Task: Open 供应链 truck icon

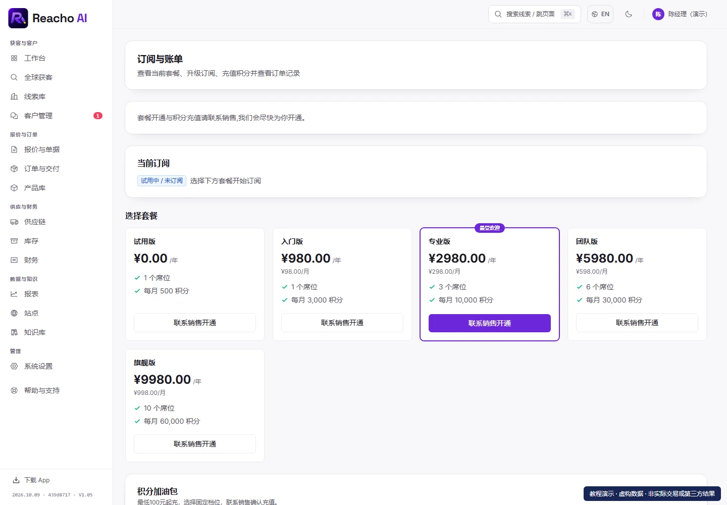Action: (x=14, y=222)
